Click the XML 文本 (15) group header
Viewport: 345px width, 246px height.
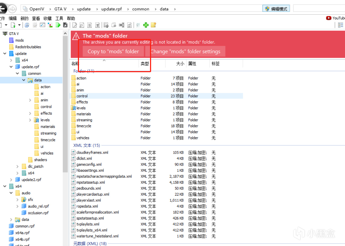coord(87,145)
